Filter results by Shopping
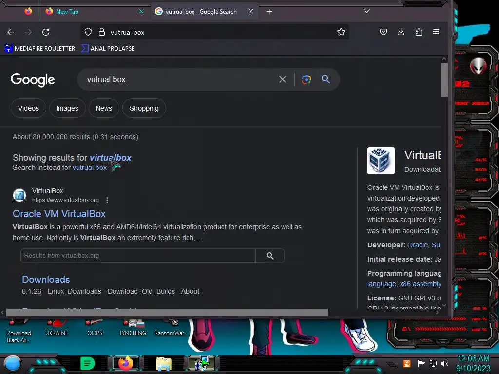This screenshot has width=499, height=374. click(x=144, y=108)
